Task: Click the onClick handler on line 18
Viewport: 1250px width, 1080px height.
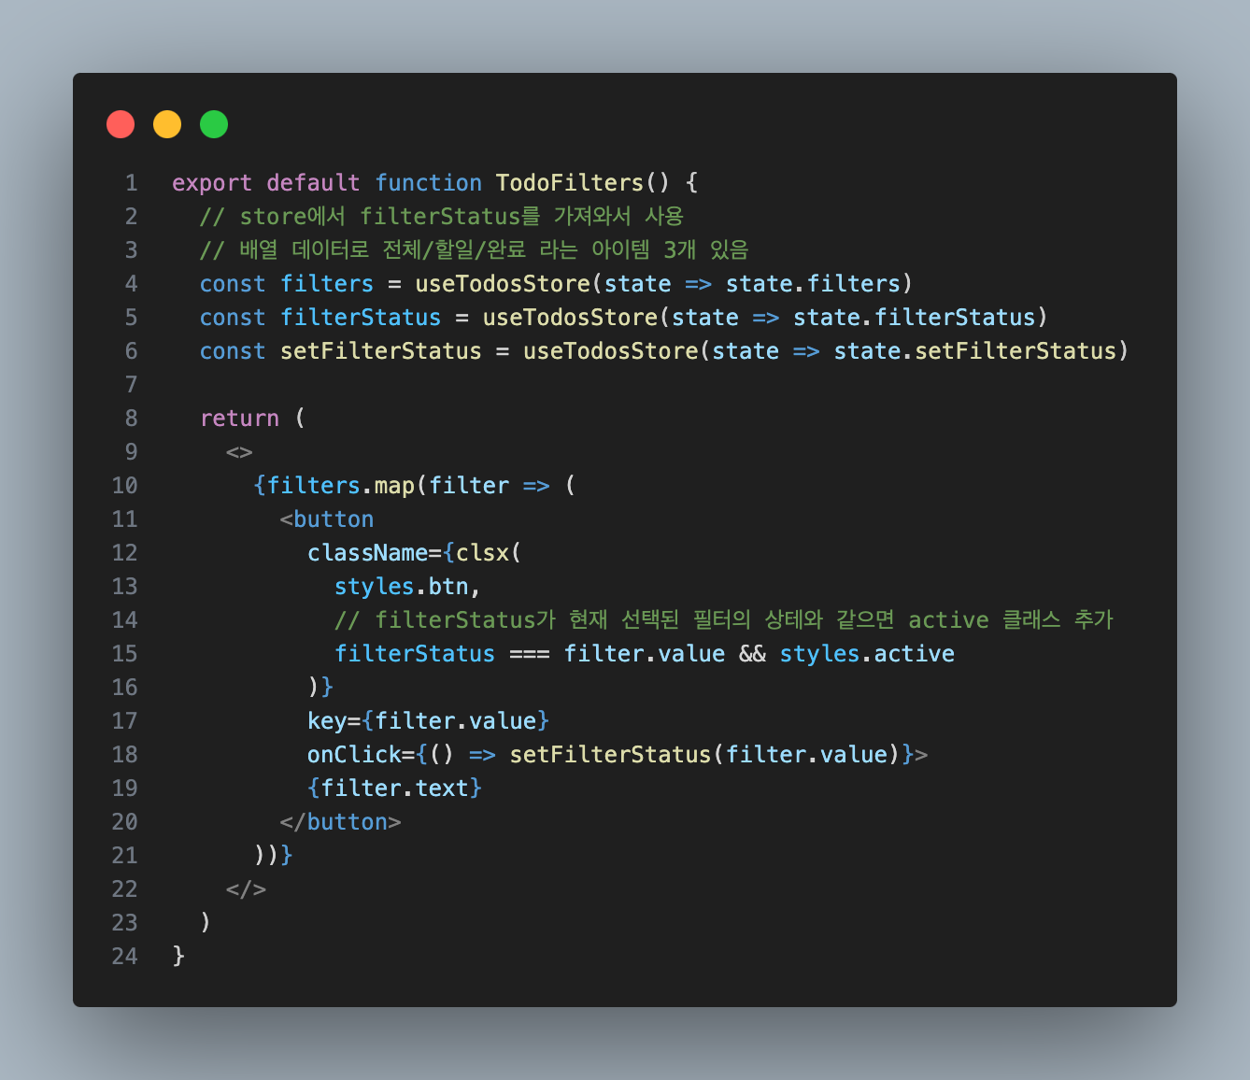Action: coord(618,754)
